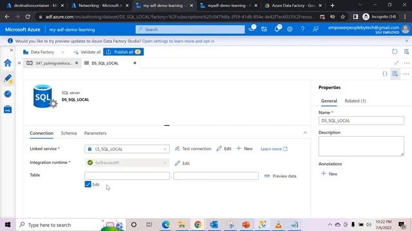This screenshot has height=231, width=412.
Task: Click the Description text area
Action: click(x=361, y=146)
